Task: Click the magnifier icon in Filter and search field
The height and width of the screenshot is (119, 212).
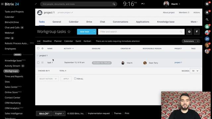Action: (181, 32)
